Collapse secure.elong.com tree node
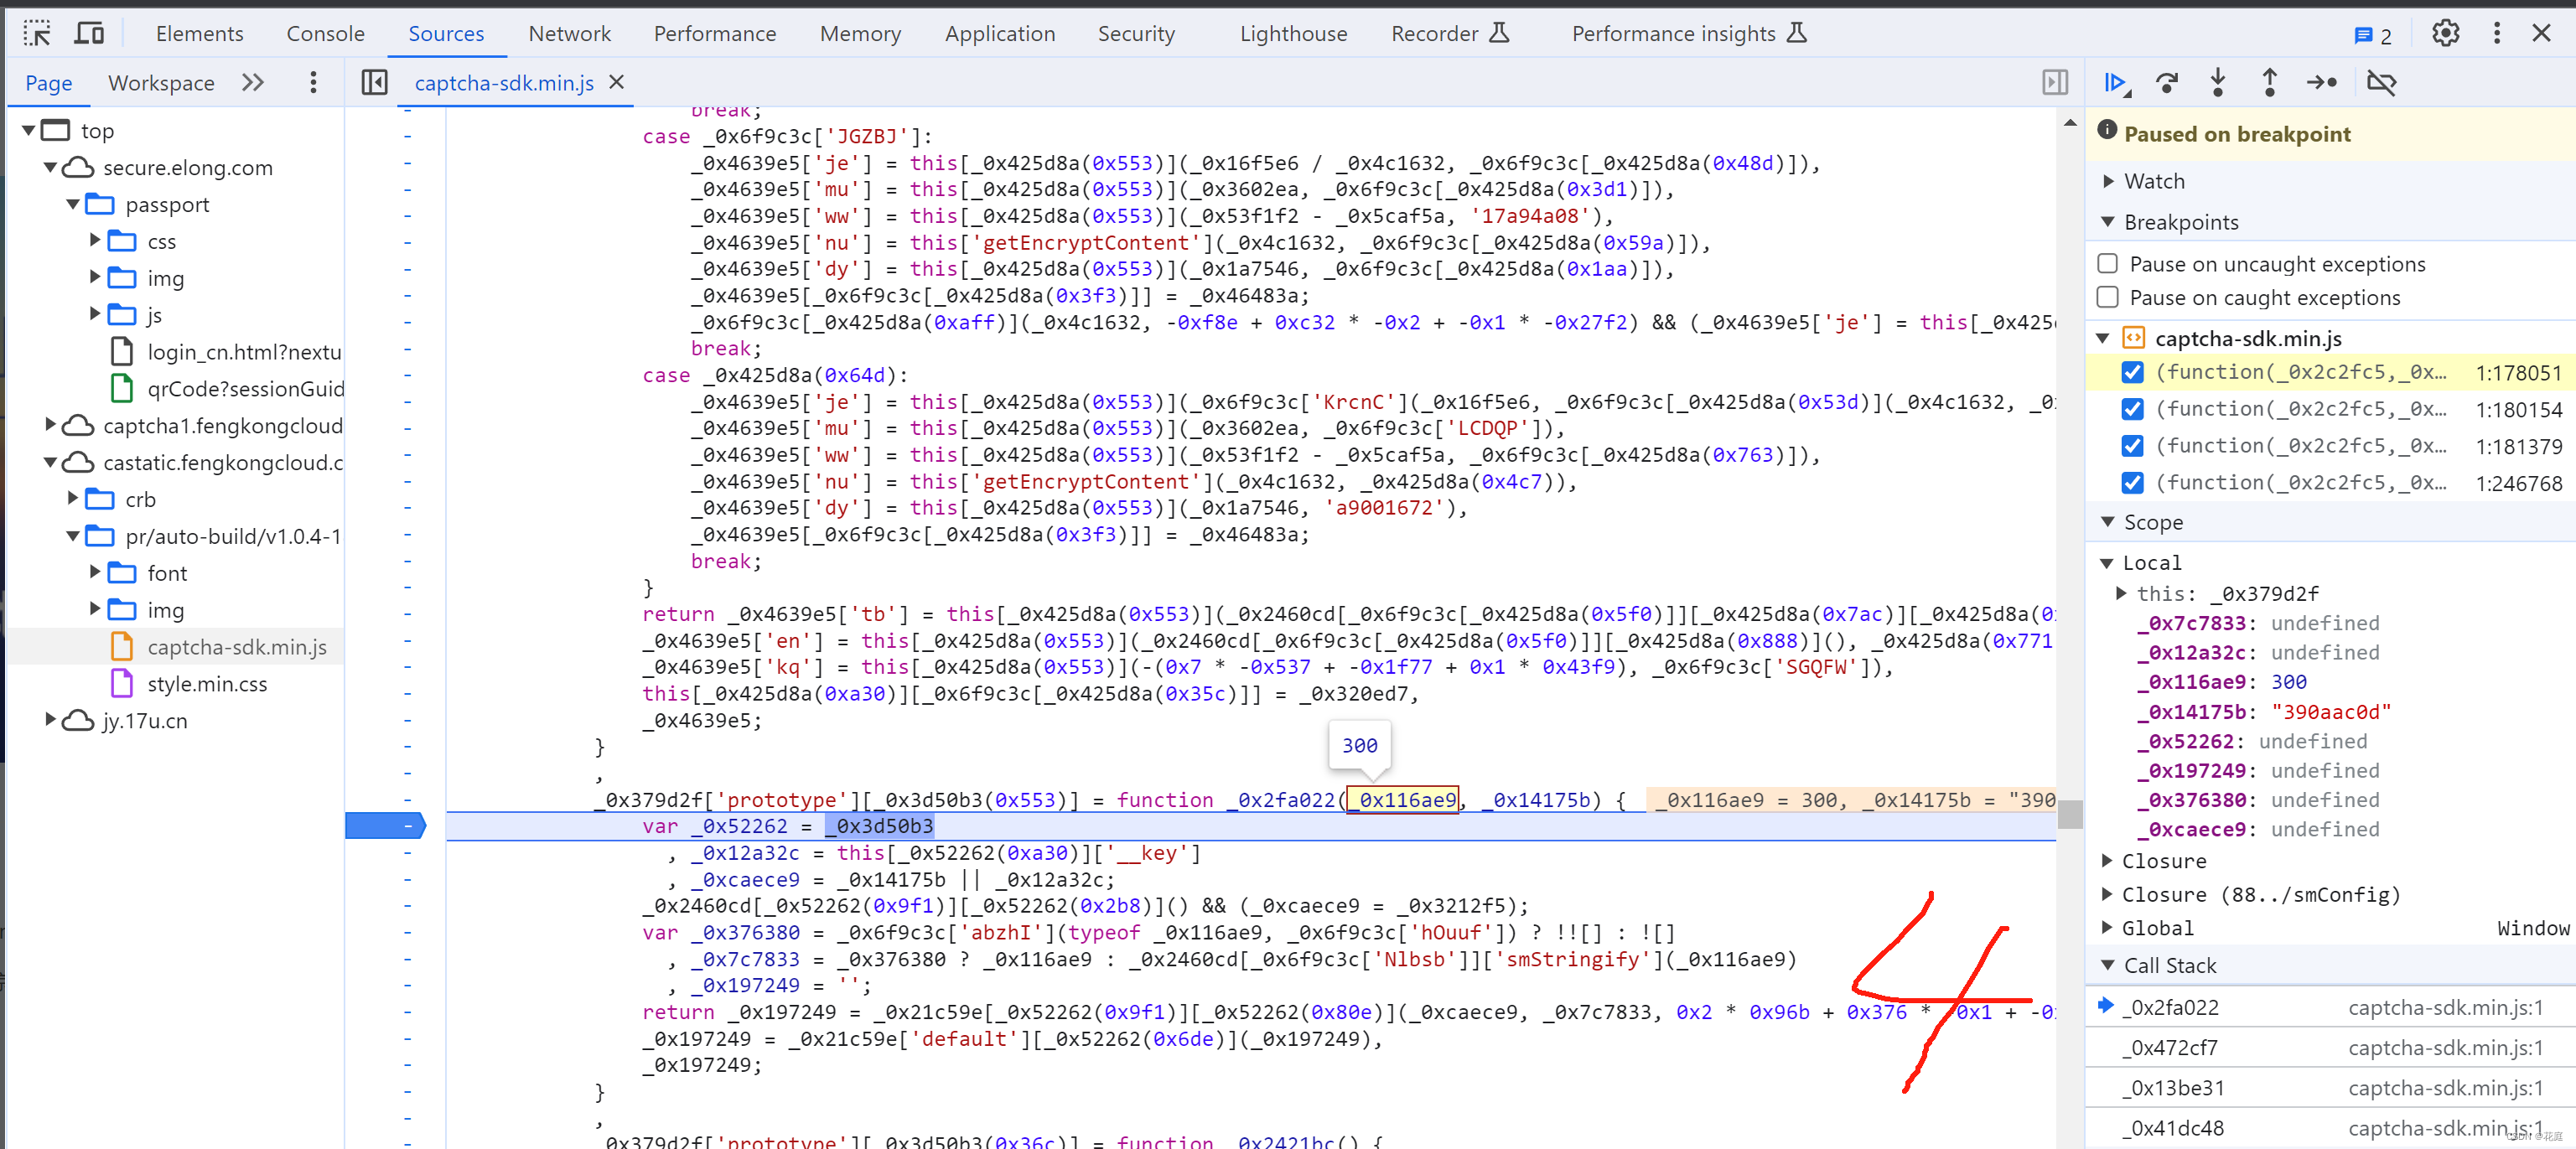The width and height of the screenshot is (2576, 1149). tap(50, 167)
